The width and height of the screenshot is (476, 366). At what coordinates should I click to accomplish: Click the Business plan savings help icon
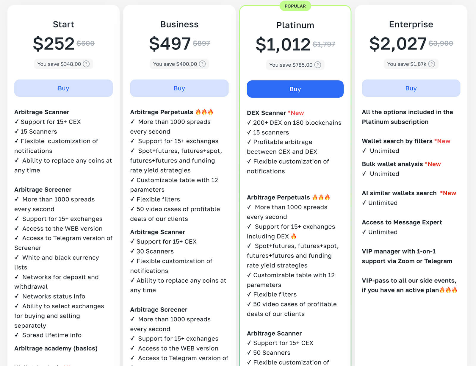pyautogui.click(x=202, y=64)
